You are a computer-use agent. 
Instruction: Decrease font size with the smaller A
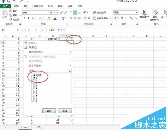tap(65, 13)
